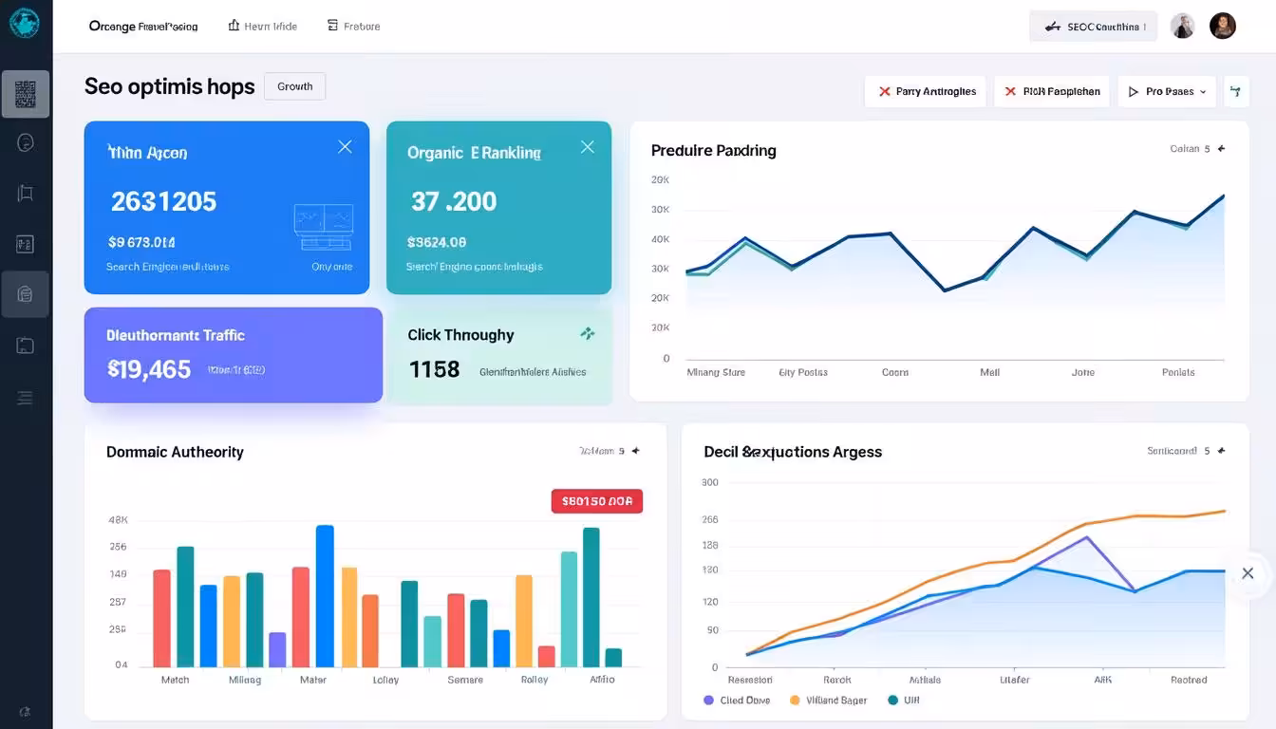Click the teal logo icon in sidebar

point(25,24)
